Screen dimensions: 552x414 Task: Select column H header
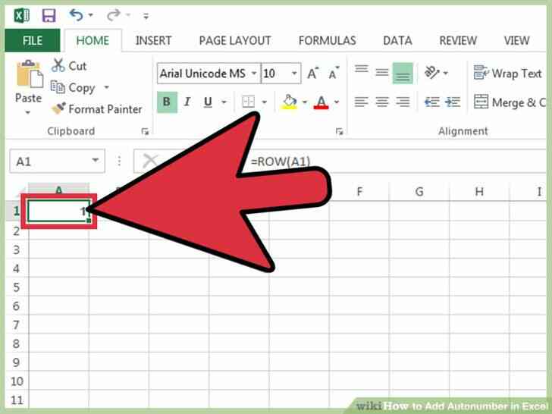[479, 192]
